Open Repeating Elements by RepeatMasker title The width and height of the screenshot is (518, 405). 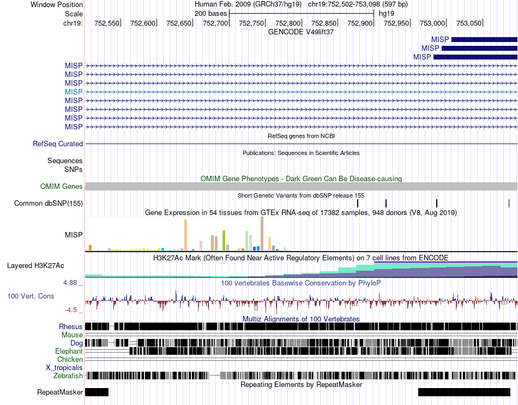(x=301, y=384)
